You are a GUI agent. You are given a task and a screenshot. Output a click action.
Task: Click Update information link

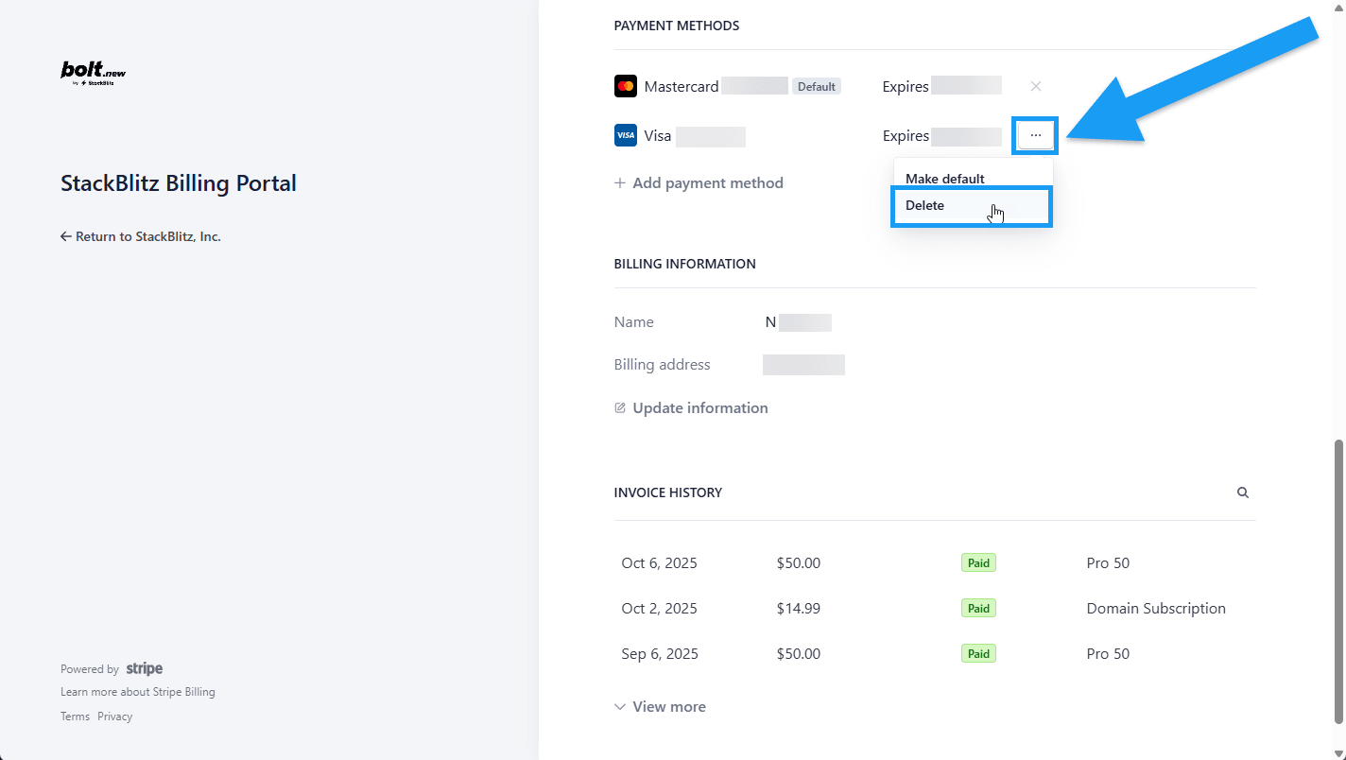[x=700, y=407]
